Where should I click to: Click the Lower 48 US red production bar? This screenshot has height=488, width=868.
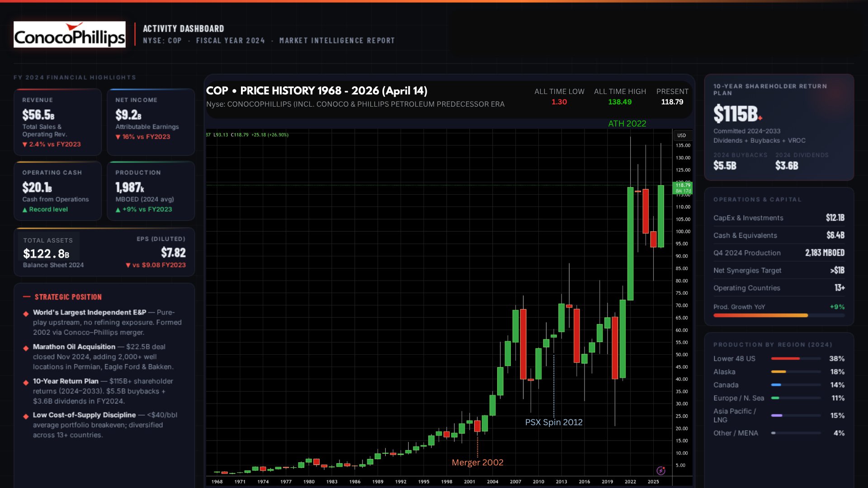tap(785, 359)
